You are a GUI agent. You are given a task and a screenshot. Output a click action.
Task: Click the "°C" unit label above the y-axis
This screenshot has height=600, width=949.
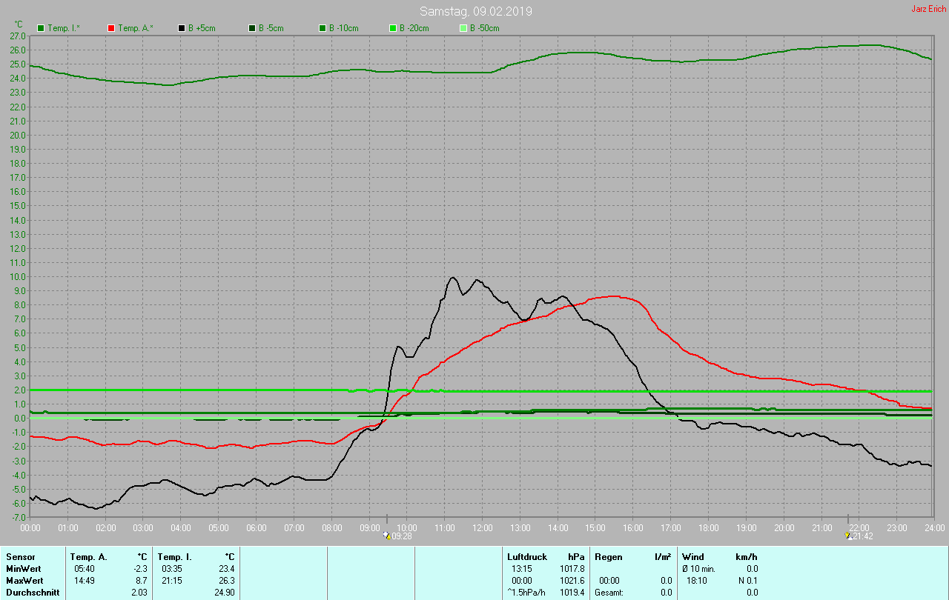tap(19, 24)
